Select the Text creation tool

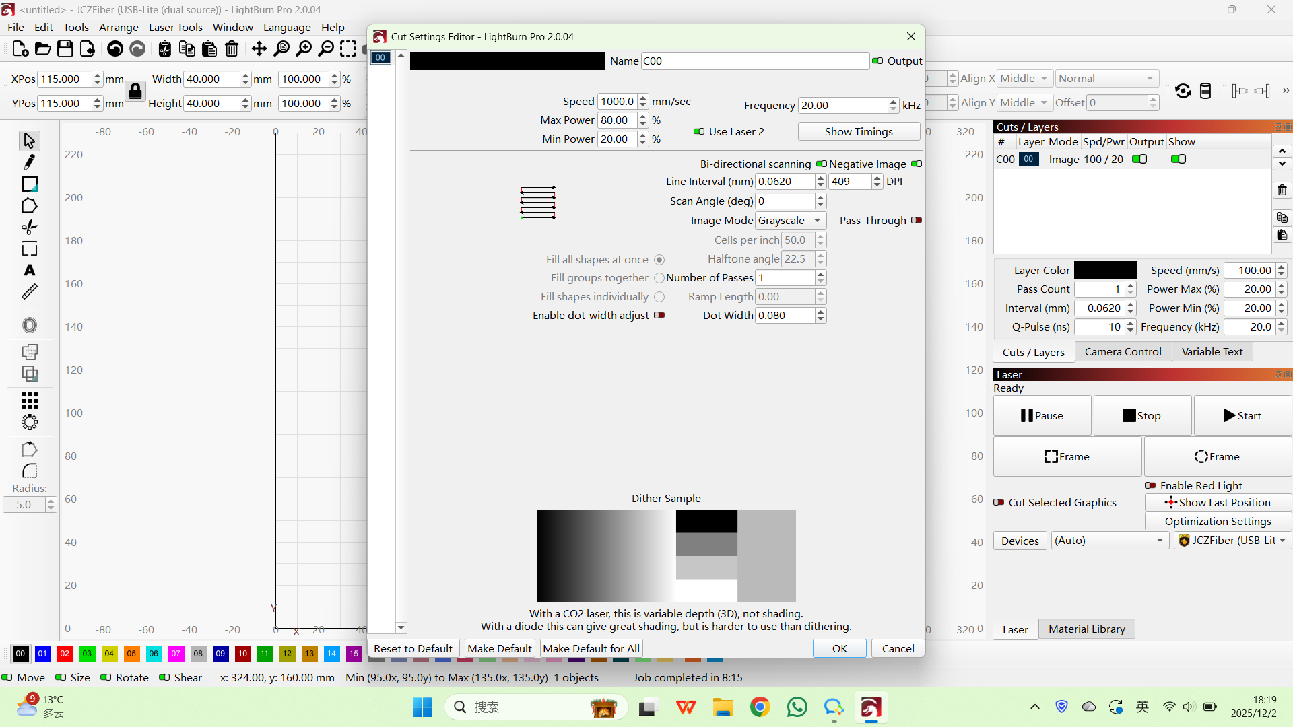[29, 271]
